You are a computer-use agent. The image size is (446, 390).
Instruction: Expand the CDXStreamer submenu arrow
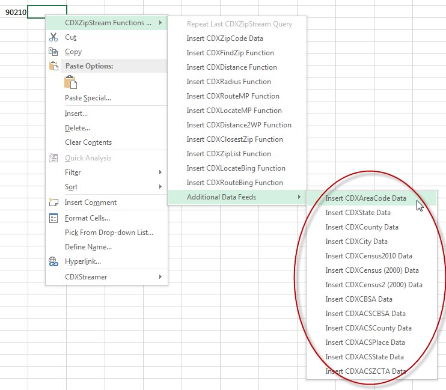coord(160,277)
